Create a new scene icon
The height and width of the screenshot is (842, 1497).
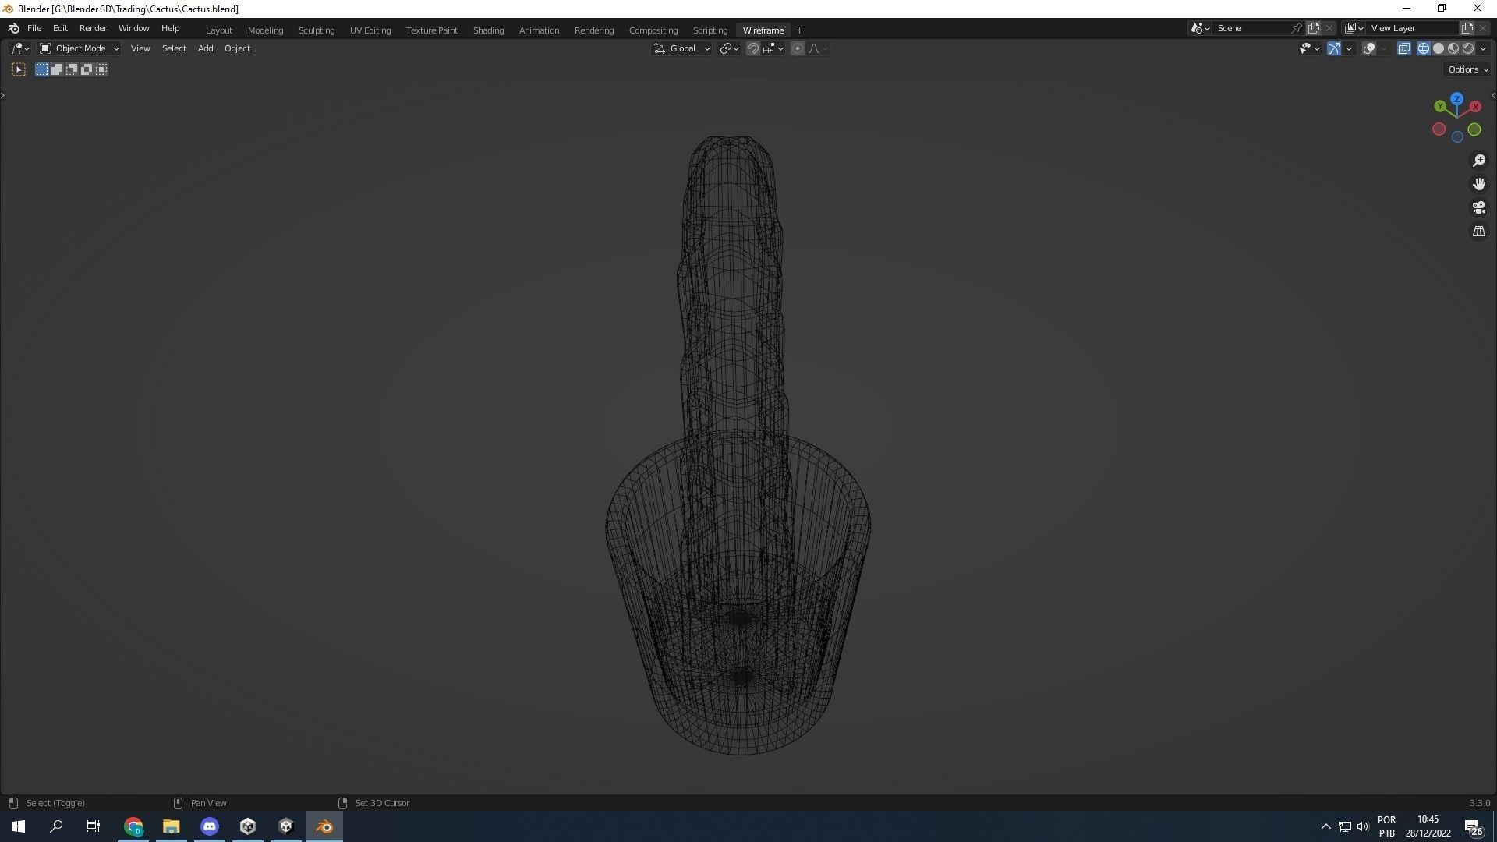[1314, 28]
